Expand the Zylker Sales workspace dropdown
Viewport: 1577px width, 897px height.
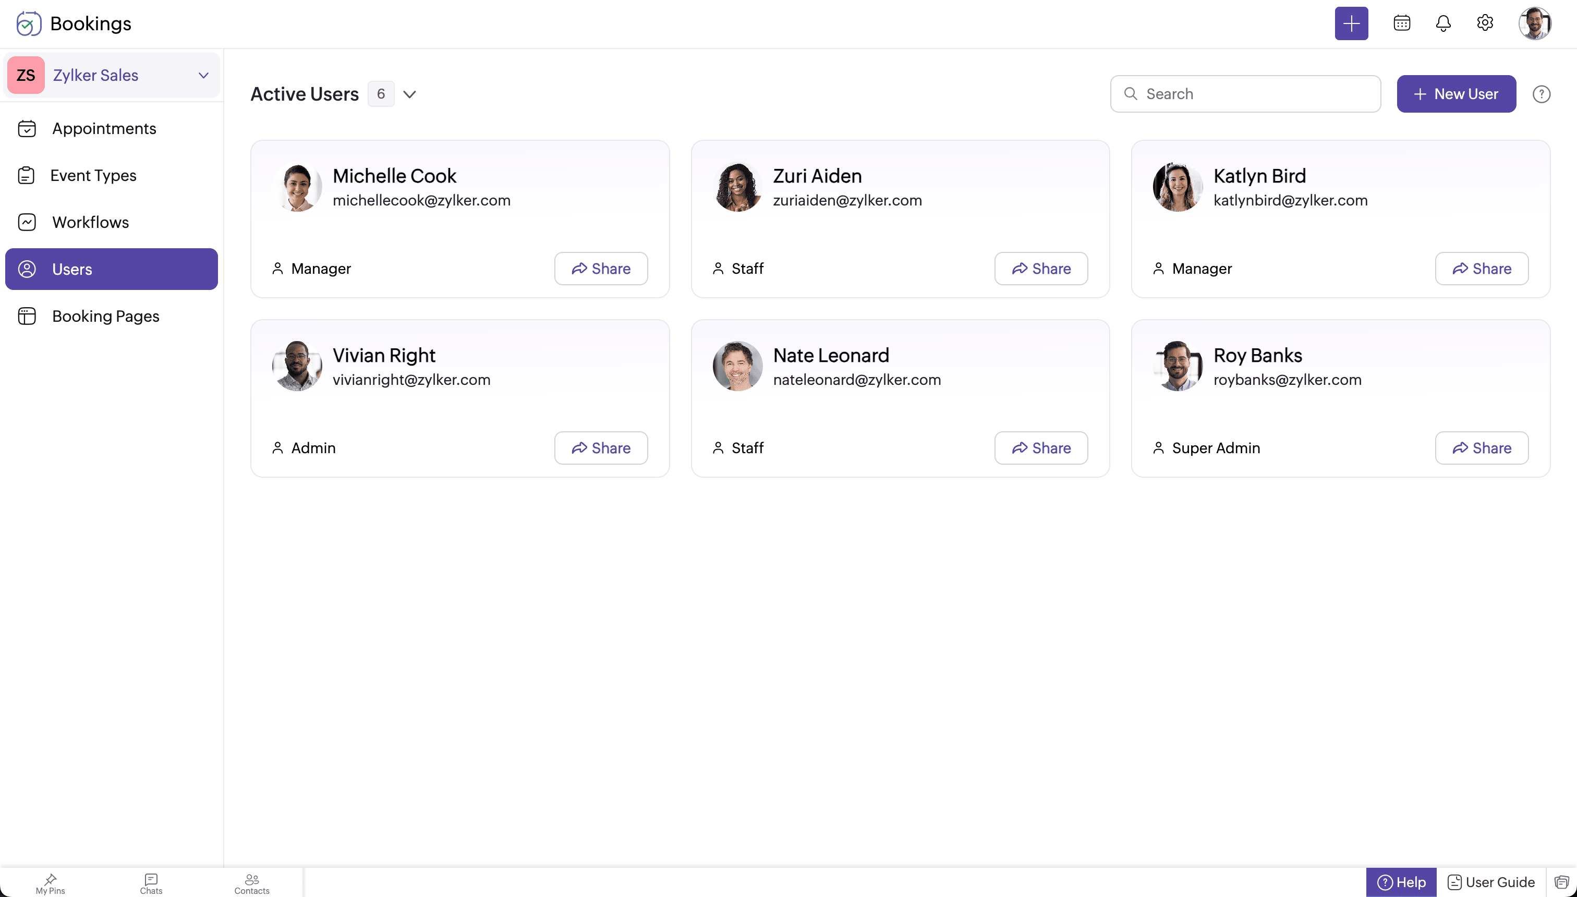tap(203, 75)
